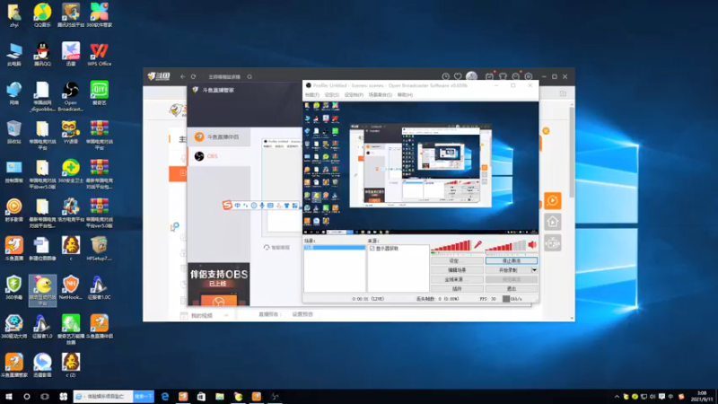Launch WPS Office from the desktop

[99, 54]
